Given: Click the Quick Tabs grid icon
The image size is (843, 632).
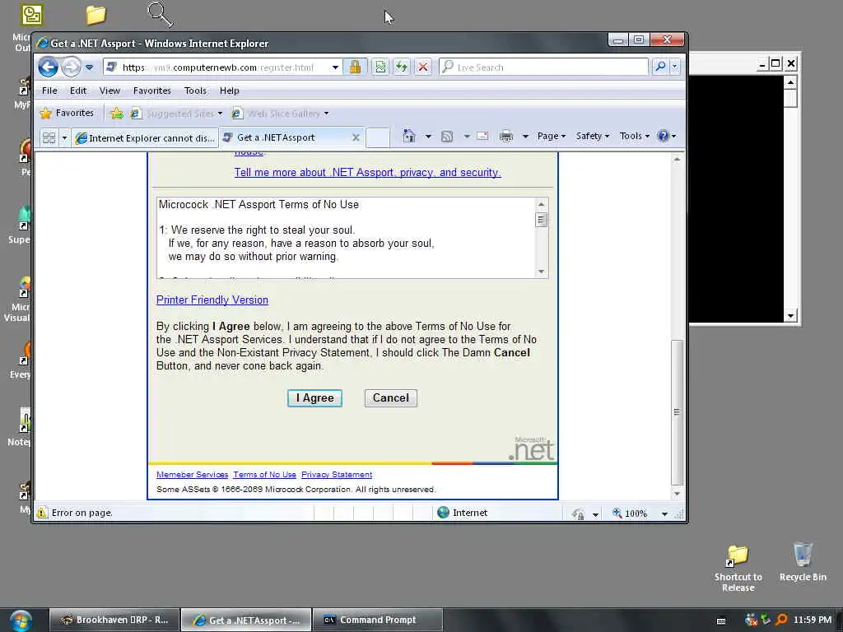Looking at the screenshot, I should pyautogui.click(x=49, y=137).
